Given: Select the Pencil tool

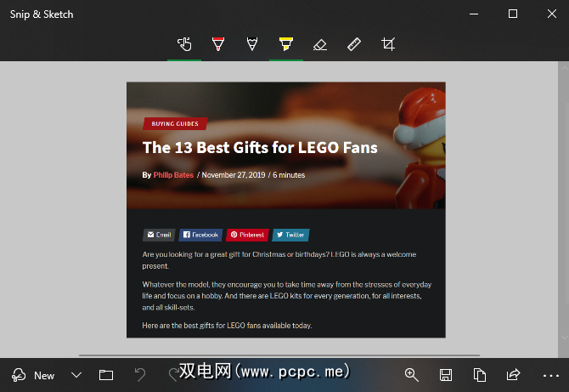Looking at the screenshot, I should (x=252, y=44).
